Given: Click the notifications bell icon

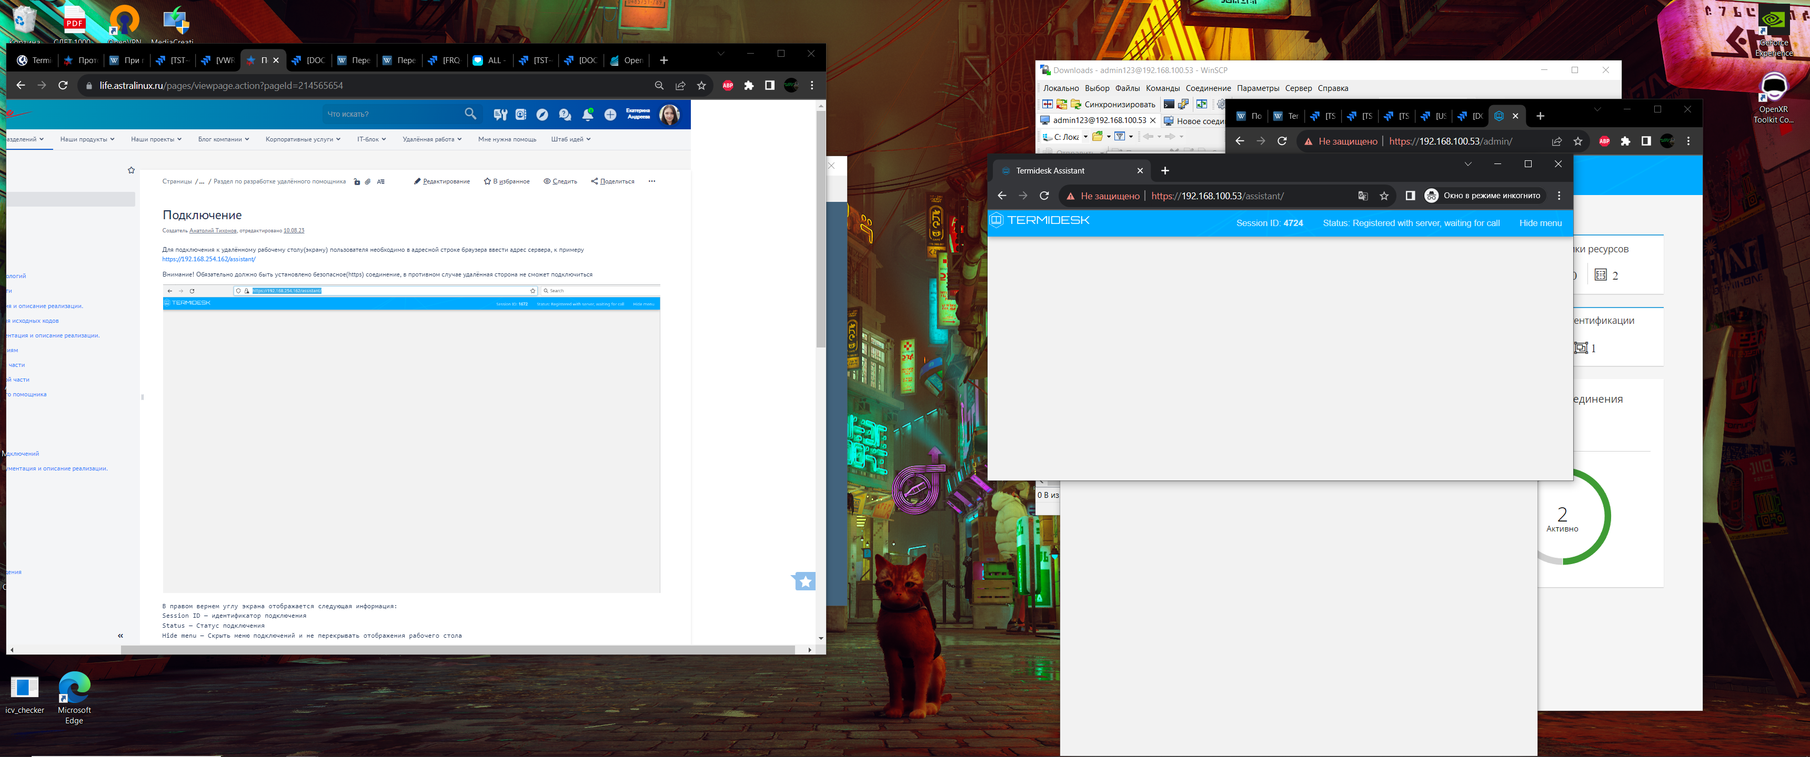Looking at the screenshot, I should [587, 115].
